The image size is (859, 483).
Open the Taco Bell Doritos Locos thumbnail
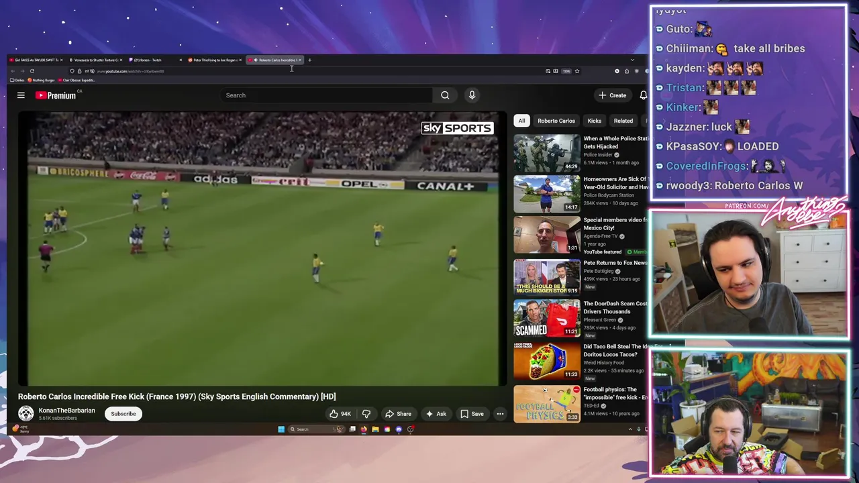(547, 361)
